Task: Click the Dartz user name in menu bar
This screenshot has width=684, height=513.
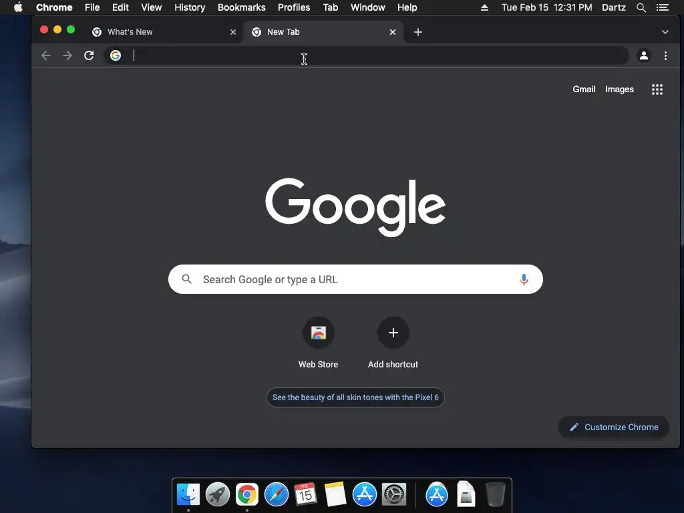Action: coord(613,7)
